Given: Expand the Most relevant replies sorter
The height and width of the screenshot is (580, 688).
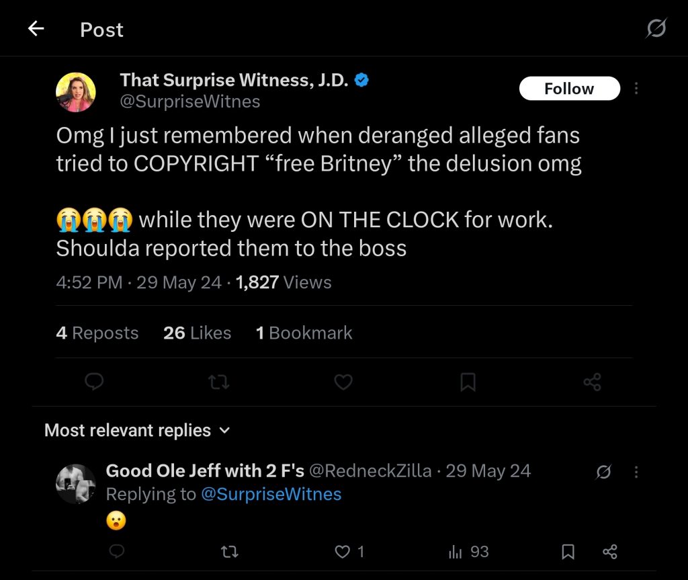Looking at the screenshot, I should coord(137,430).
